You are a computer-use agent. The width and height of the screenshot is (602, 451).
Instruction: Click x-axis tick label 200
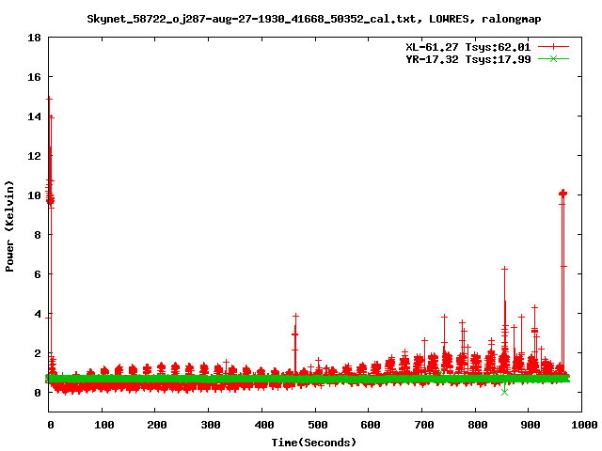[x=157, y=425]
